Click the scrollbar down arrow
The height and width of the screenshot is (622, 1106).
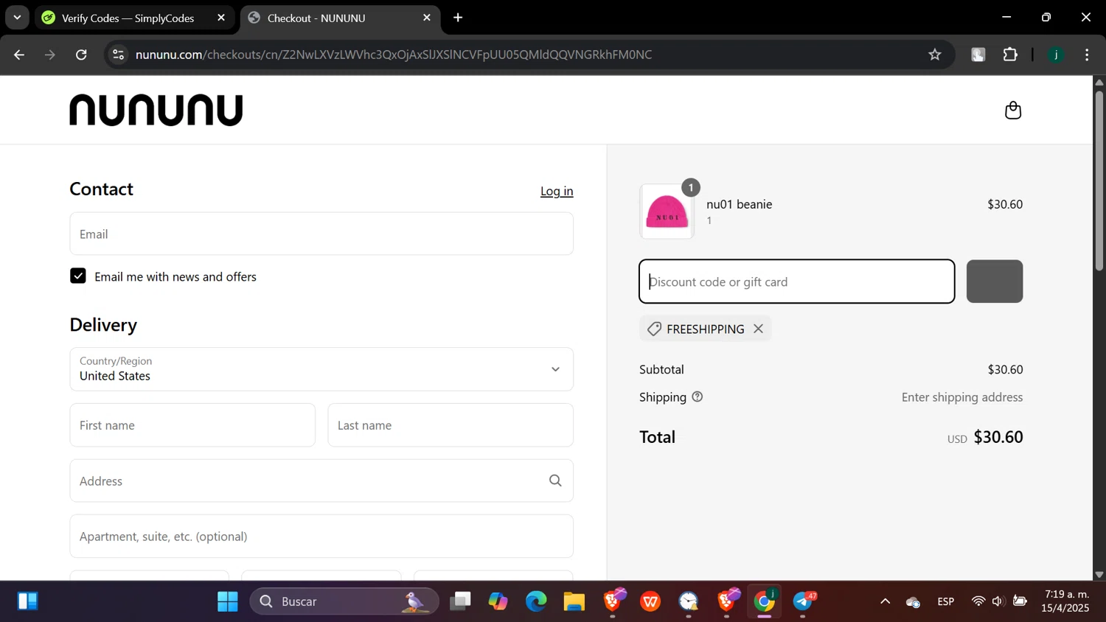(x=1099, y=575)
